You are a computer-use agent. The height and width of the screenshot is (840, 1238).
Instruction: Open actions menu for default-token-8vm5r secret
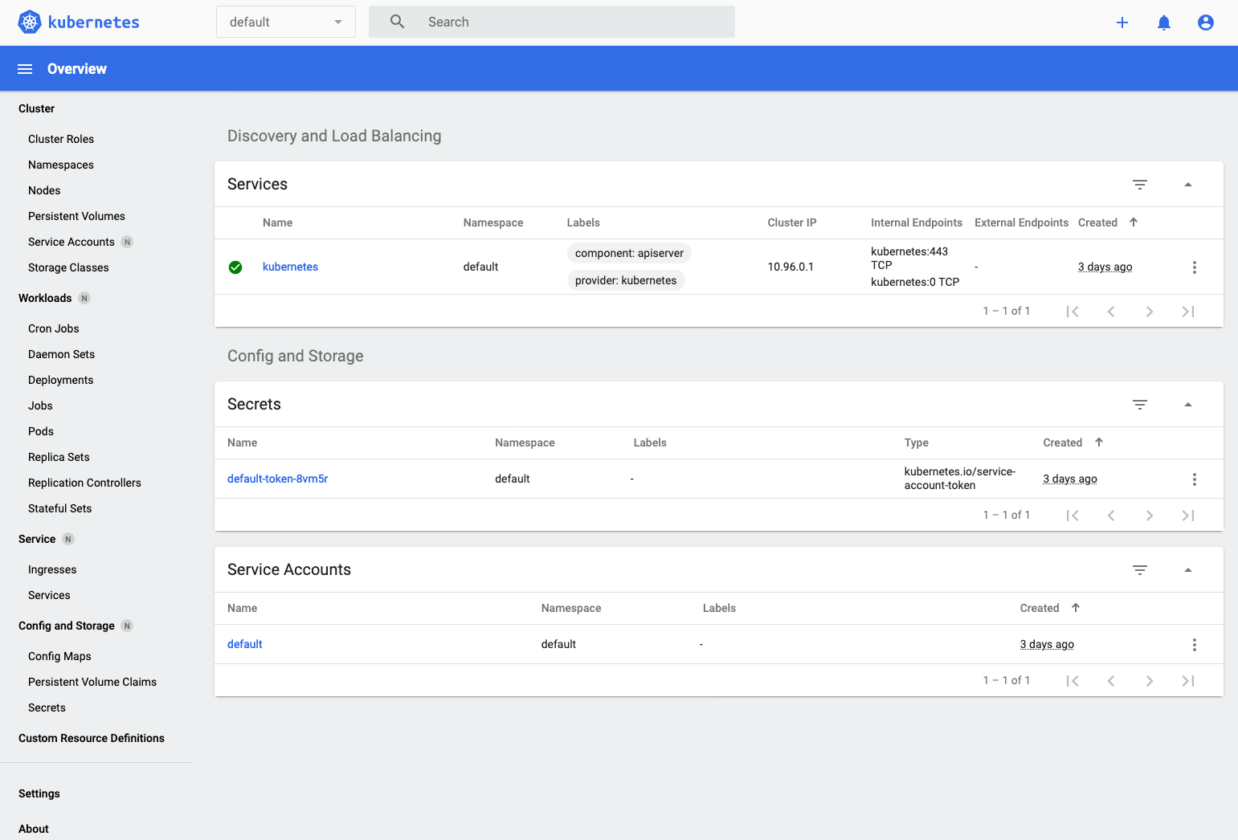(x=1195, y=479)
